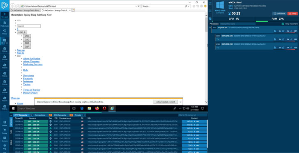
Task: Click the Opera icon in the taskbar
Action: [104, 108]
